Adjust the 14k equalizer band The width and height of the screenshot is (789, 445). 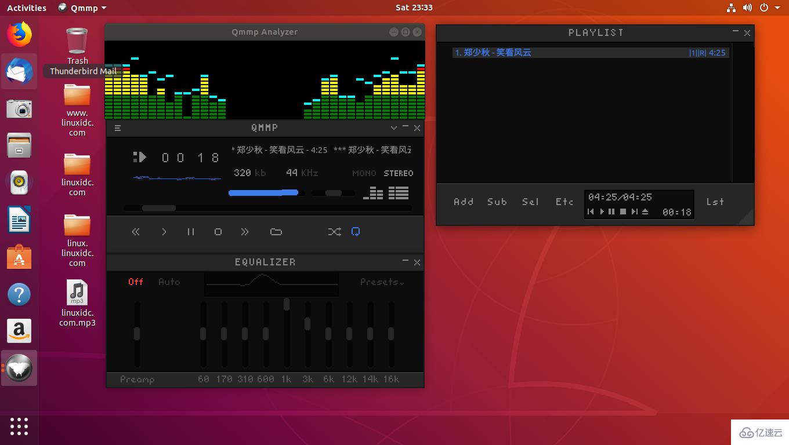[370, 334]
